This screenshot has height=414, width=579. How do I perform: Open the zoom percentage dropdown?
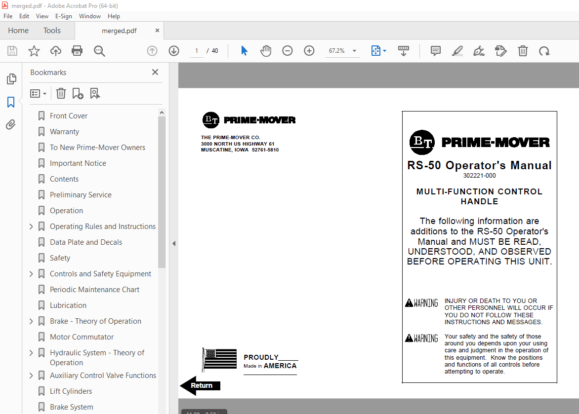[x=354, y=51]
